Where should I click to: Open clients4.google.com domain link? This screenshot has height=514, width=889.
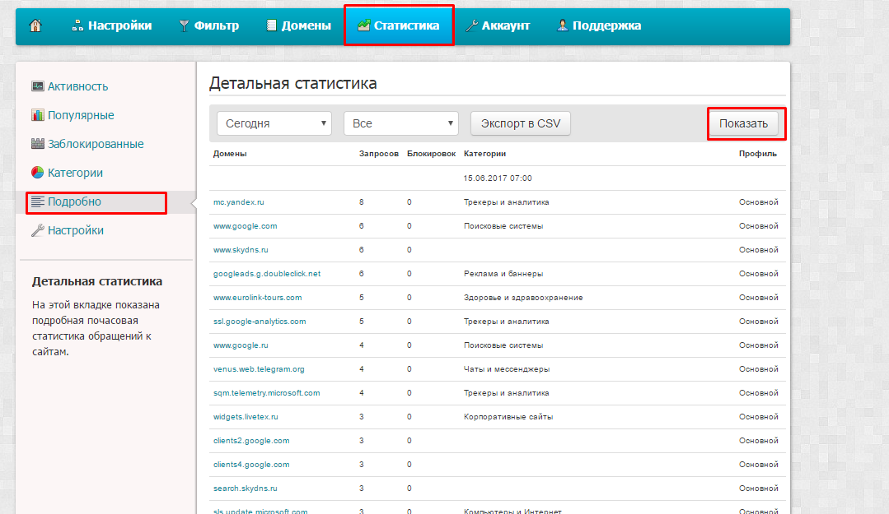[x=251, y=464]
